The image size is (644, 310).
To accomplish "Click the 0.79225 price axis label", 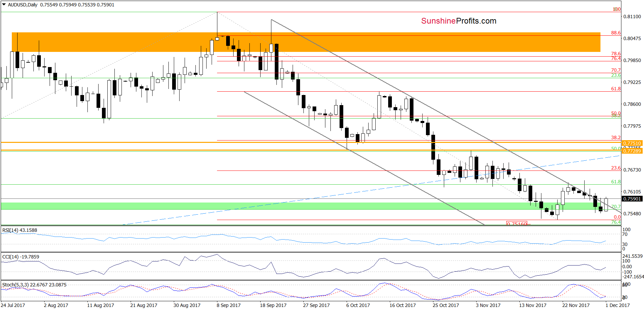I will (x=632, y=82).
